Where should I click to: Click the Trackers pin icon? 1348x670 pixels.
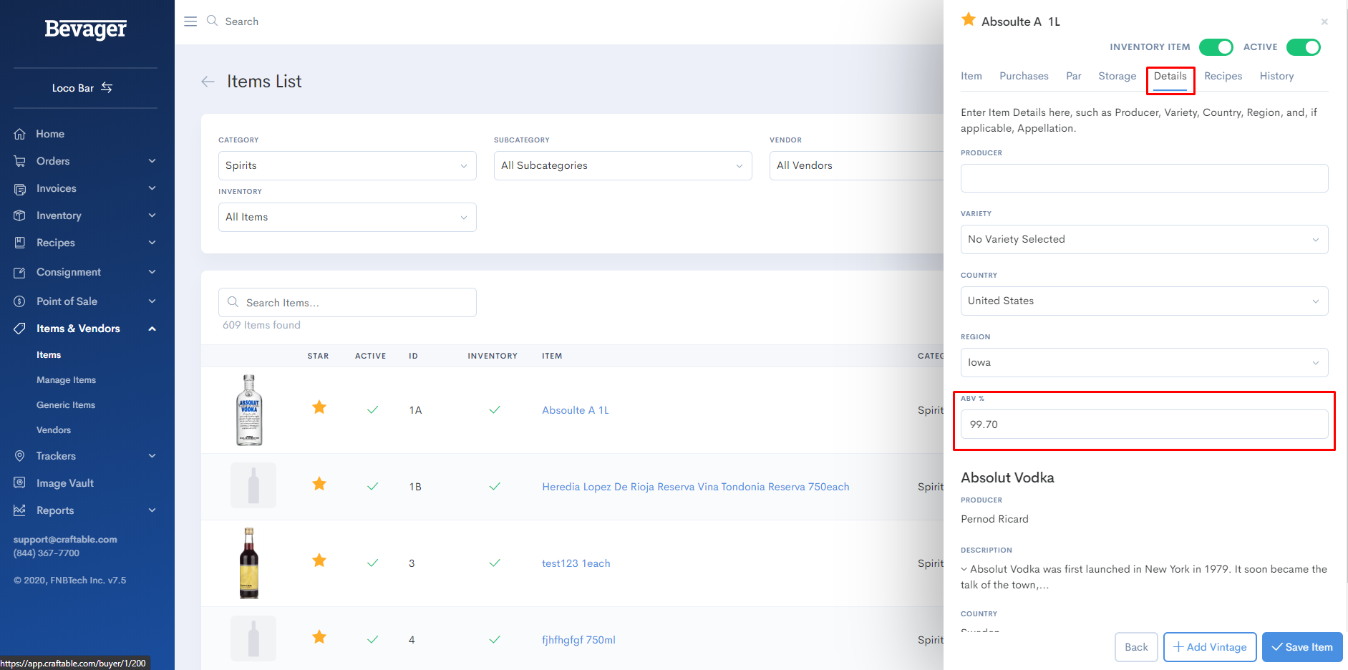(x=20, y=456)
